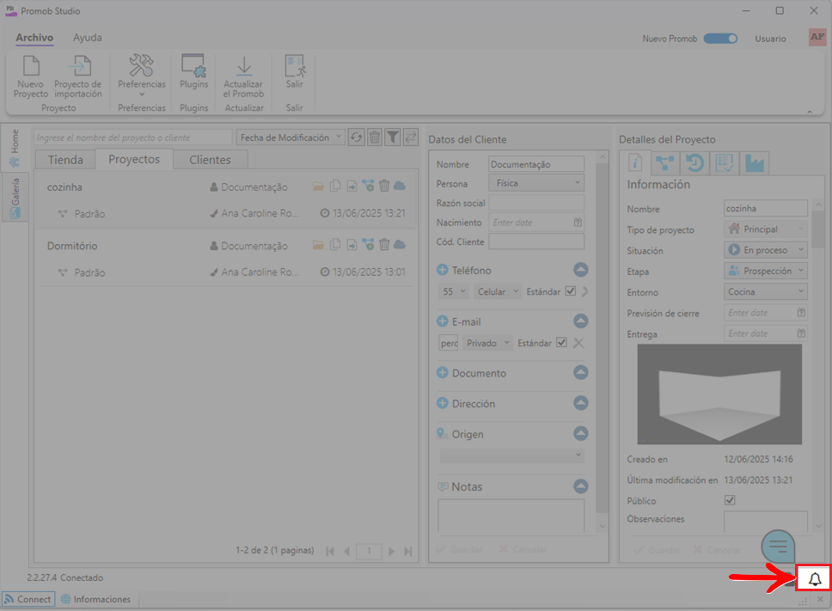Open the project history tab icon
This screenshot has width=832, height=611.
click(694, 162)
